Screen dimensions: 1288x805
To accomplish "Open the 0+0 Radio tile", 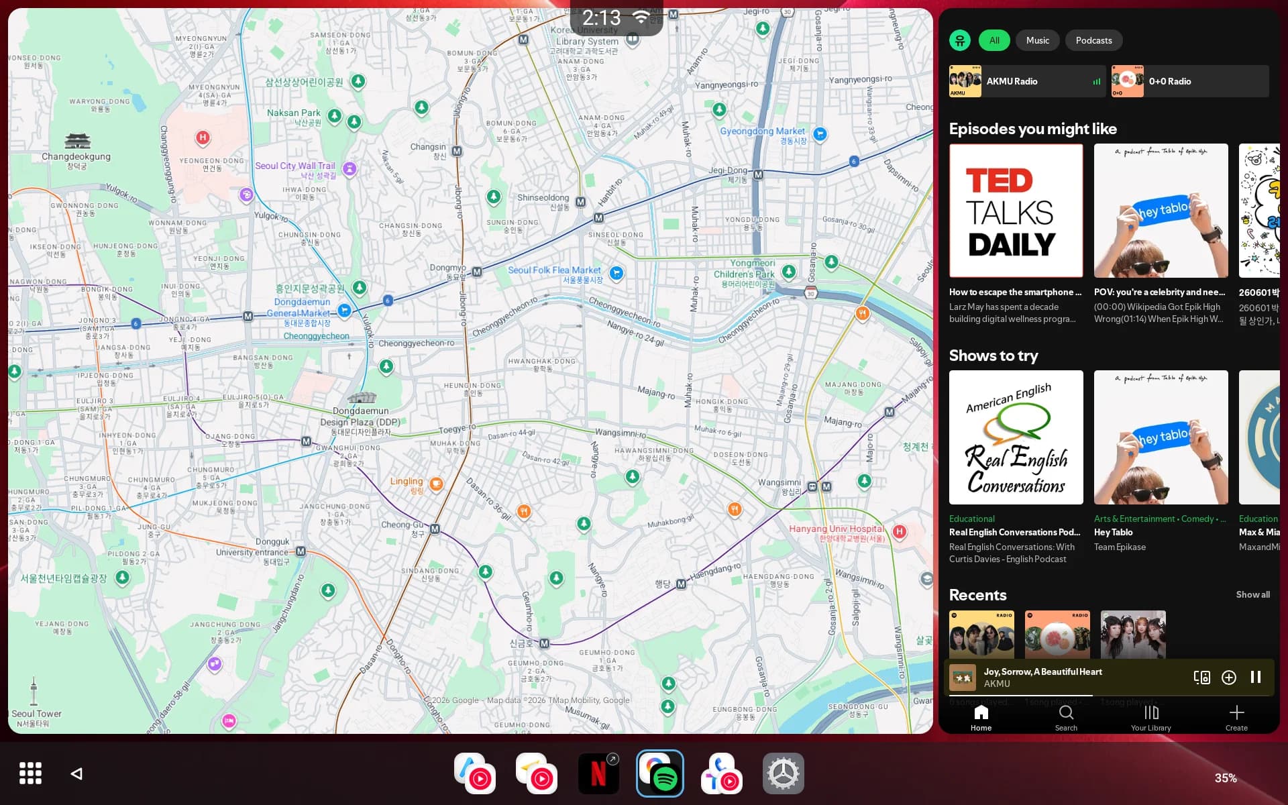I will pyautogui.click(x=1189, y=81).
